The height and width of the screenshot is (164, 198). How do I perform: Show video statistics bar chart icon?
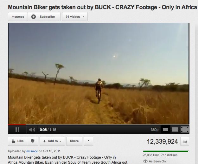185,141
